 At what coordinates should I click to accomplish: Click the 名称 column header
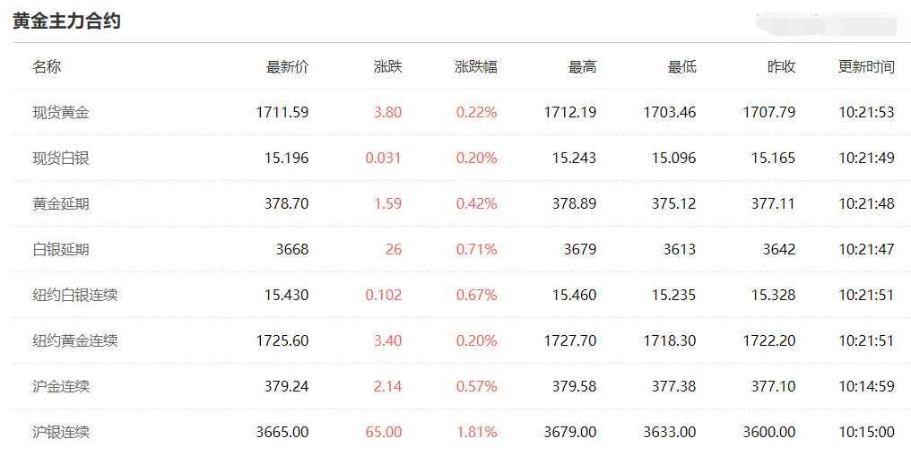click(47, 66)
